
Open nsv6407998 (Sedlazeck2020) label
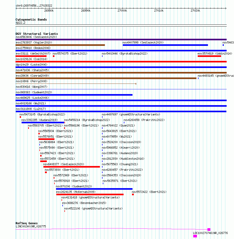click(x=143, y=42)
